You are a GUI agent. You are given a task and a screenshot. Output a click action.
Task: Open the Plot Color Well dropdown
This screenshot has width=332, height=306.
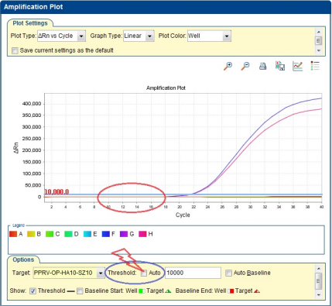(x=227, y=36)
